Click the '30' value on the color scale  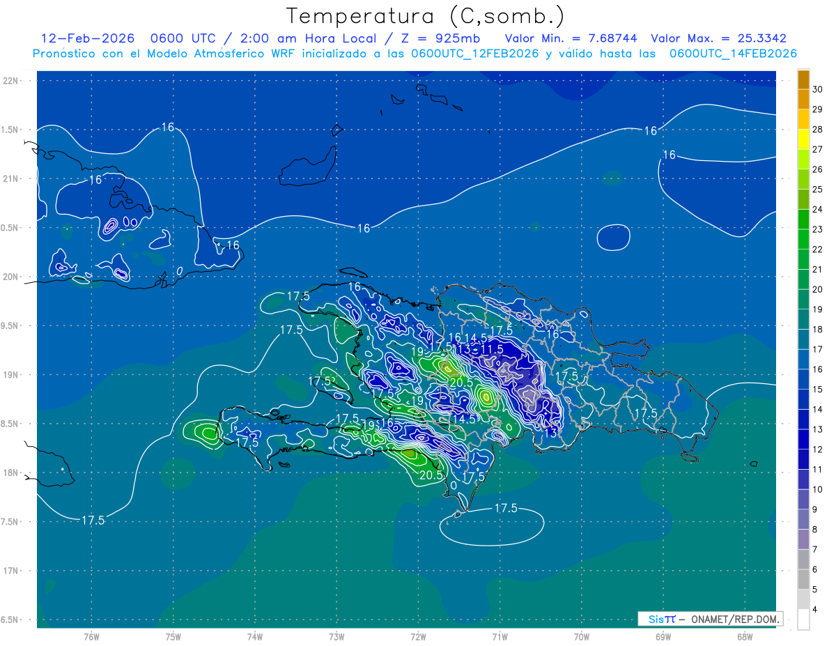tap(818, 89)
